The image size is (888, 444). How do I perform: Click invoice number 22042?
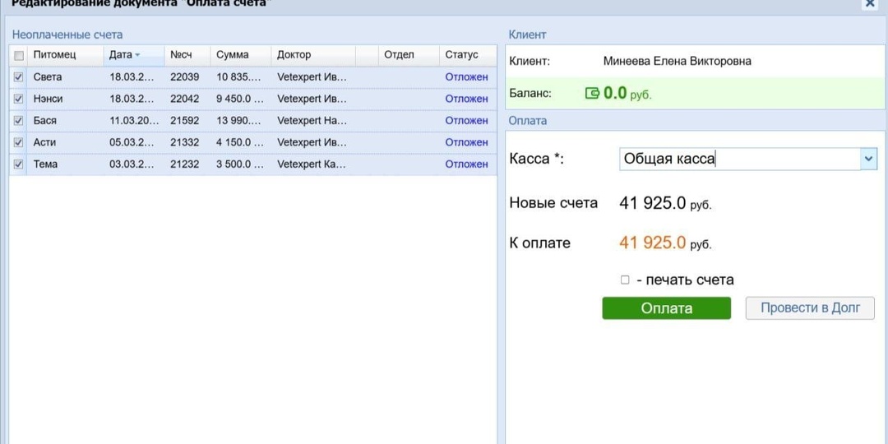click(x=185, y=99)
